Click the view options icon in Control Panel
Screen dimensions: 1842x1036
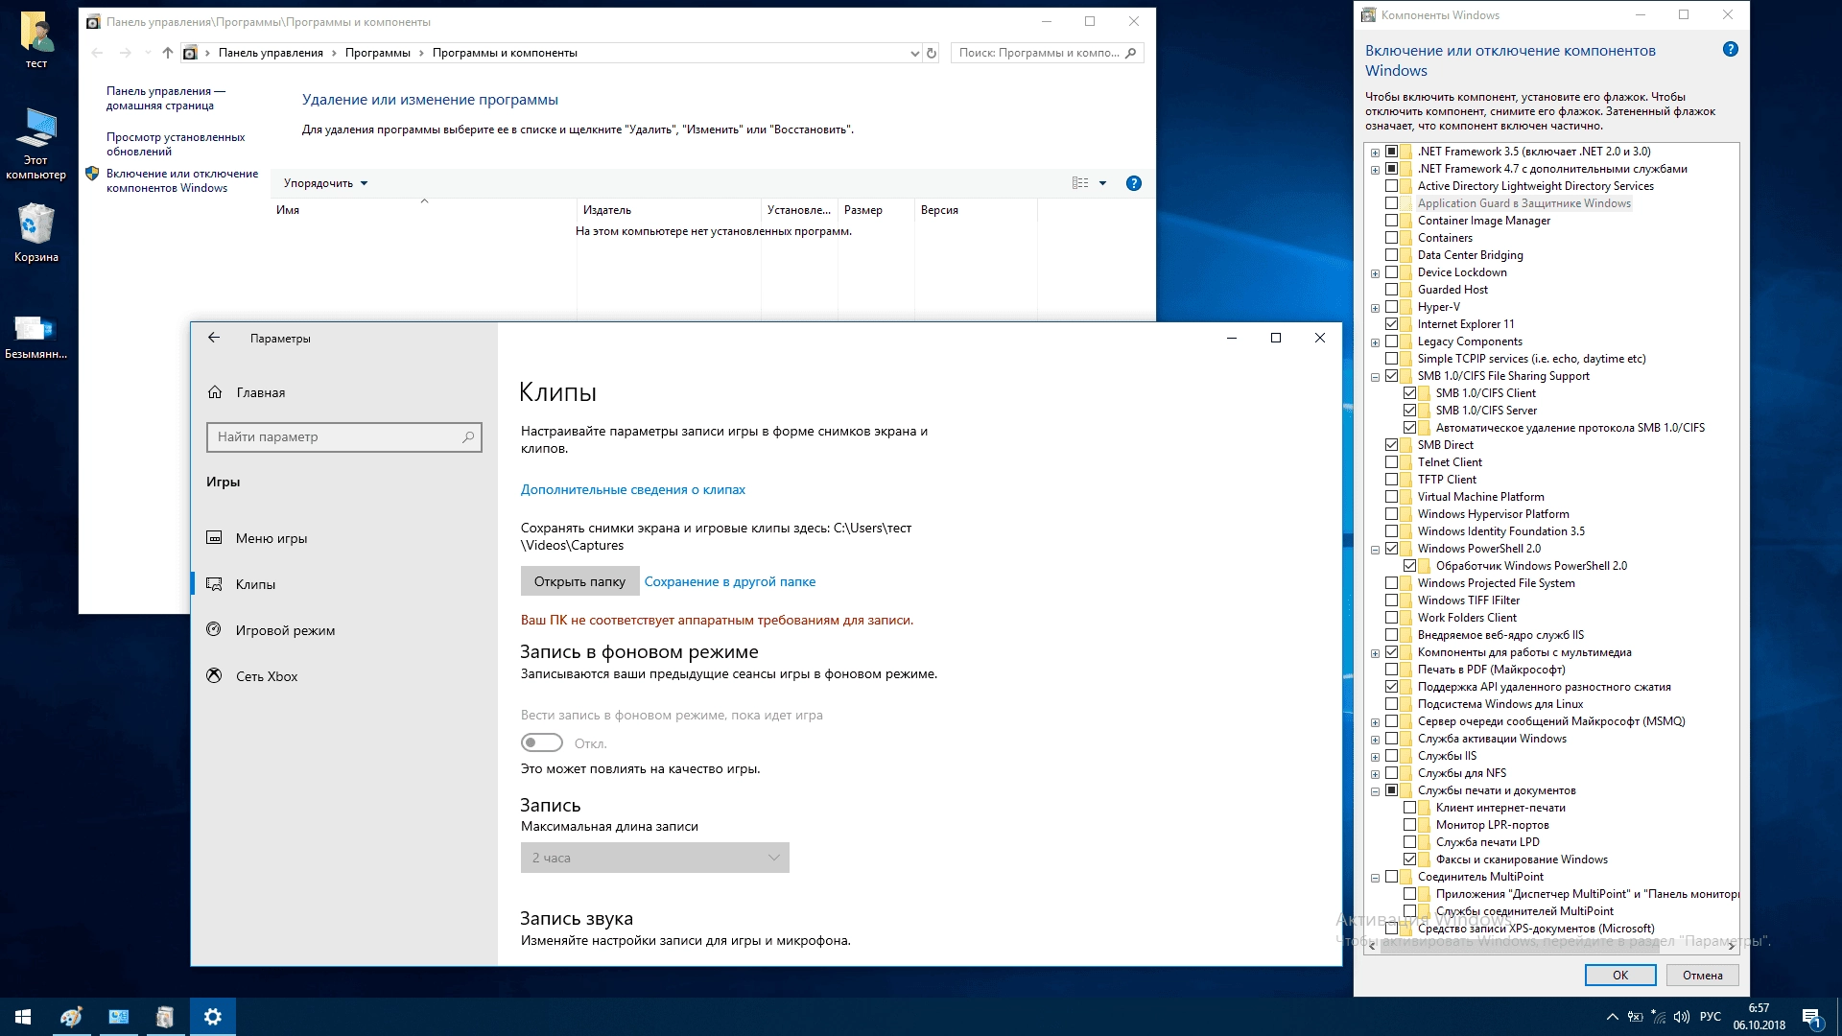coord(1080,183)
